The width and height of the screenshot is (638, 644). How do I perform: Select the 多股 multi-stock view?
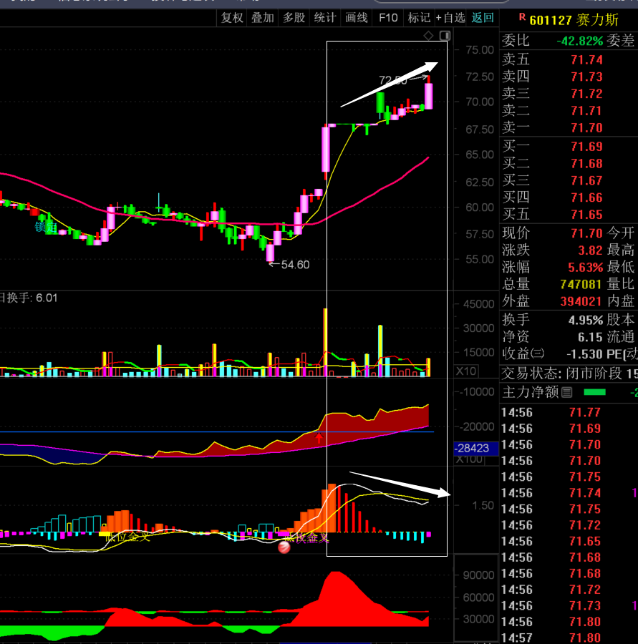click(x=294, y=18)
